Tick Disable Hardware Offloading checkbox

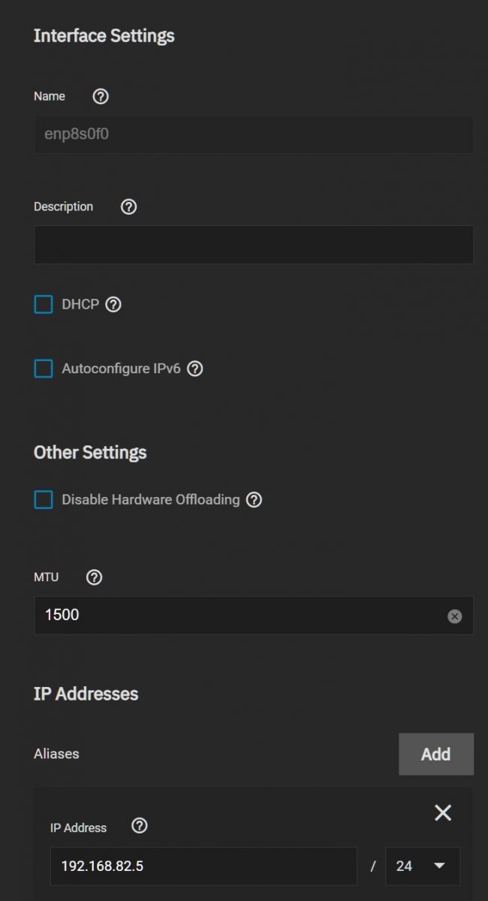[44, 499]
